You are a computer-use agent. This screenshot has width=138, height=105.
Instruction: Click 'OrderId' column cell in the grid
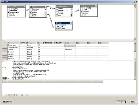pos(14,50)
